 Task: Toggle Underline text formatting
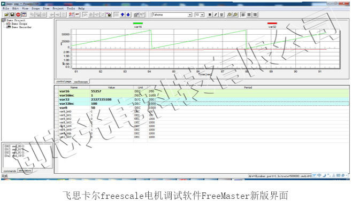tap(221, 14)
